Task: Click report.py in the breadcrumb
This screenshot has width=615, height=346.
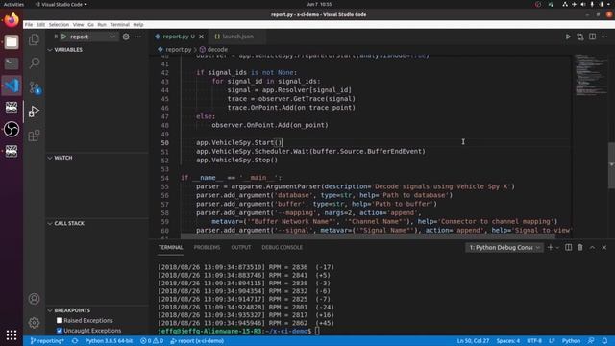Action: (x=179, y=49)
